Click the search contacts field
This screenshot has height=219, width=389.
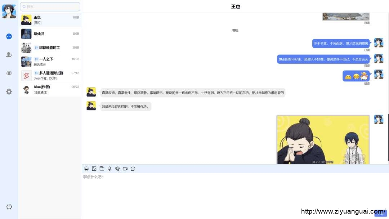pos(50,7)
